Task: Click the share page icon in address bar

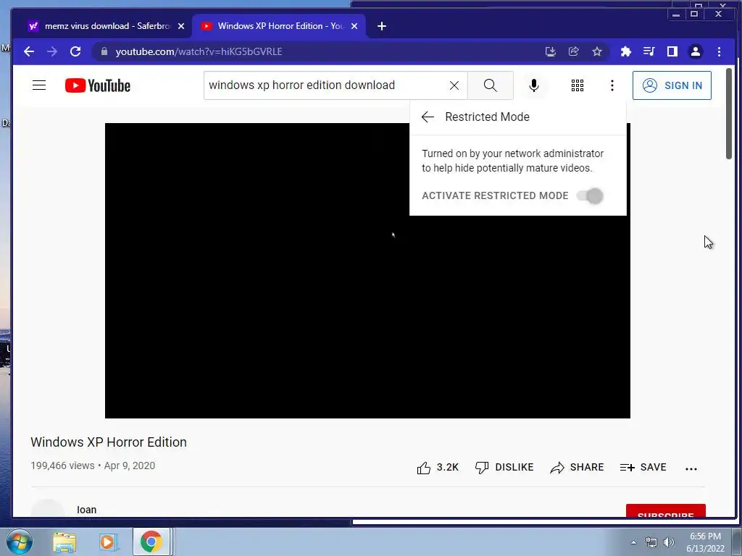Action: tap(574, 51)
